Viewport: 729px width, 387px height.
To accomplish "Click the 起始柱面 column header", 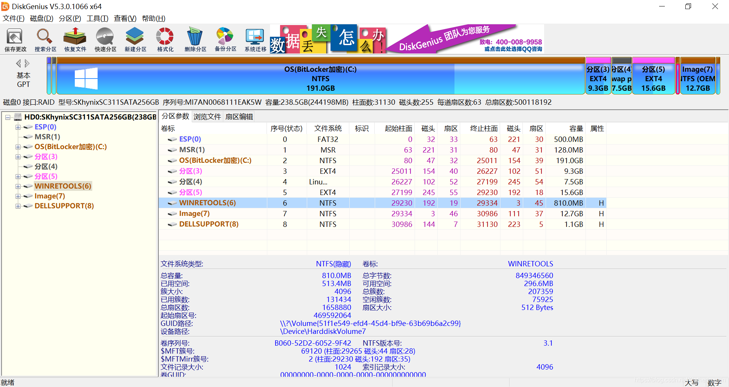I will 394,129.
